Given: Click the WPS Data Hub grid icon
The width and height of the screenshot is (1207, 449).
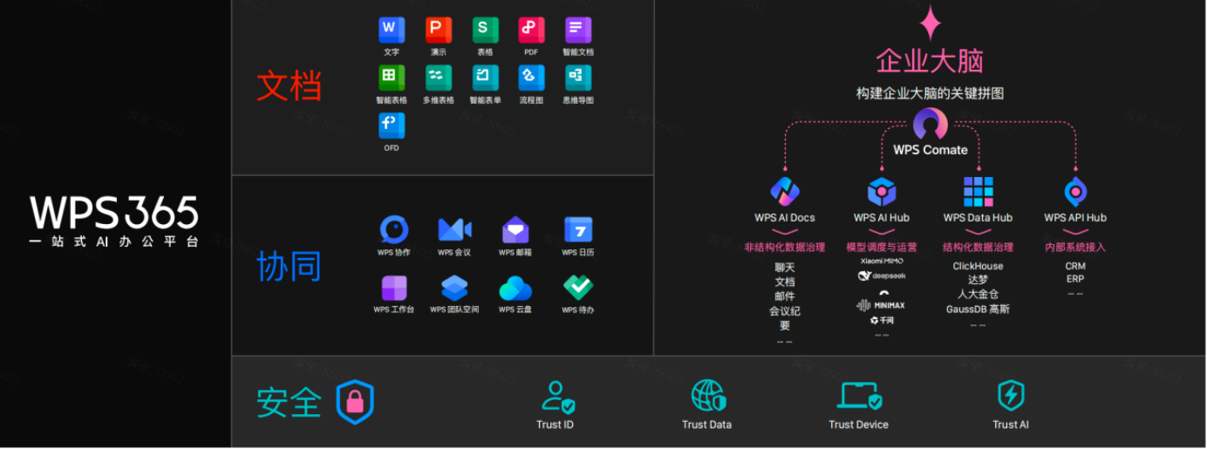Looking at the screenshot, I should click(x=979, y=192).
